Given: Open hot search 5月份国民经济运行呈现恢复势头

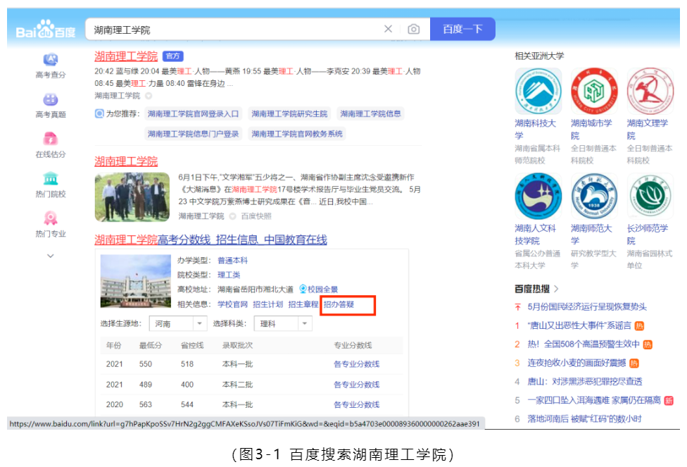Looking at the screenshot, I should 587,307.
